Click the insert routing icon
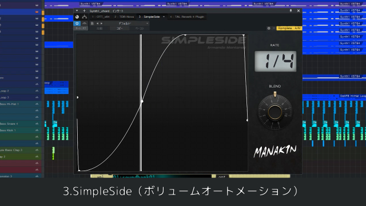Image resolution: width=366 pixels, height=206 pixels. pos(85,17)
